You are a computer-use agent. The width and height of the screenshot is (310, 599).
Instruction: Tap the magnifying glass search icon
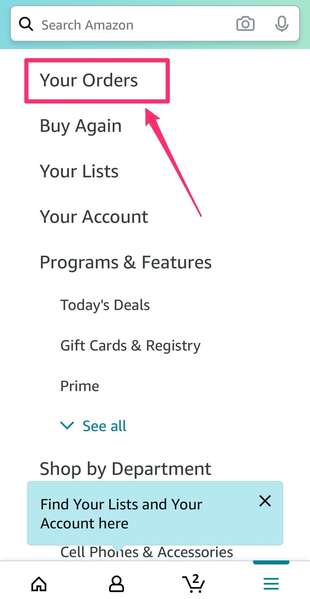[26, 24]
